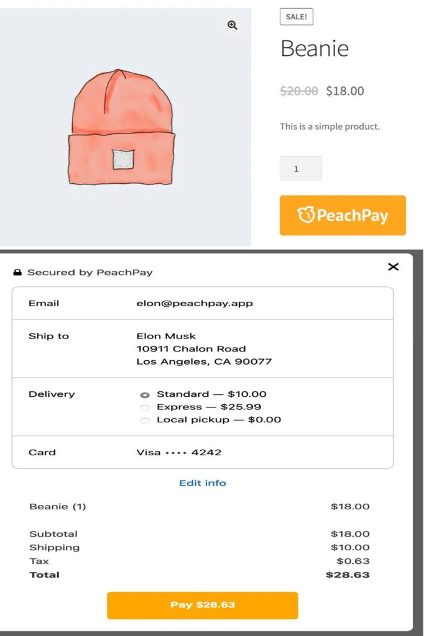Viewport: 424px width, 636px height.
Task: Close the PeachPay checkout overlay
Action: pos(393,266)
